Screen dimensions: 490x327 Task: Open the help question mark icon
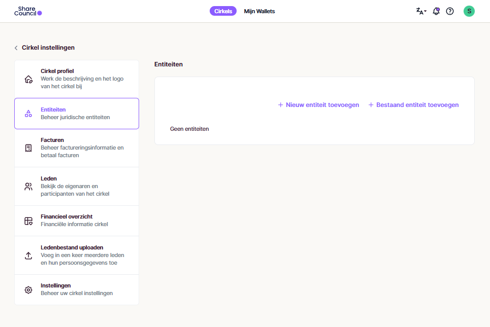click(450, 11)
